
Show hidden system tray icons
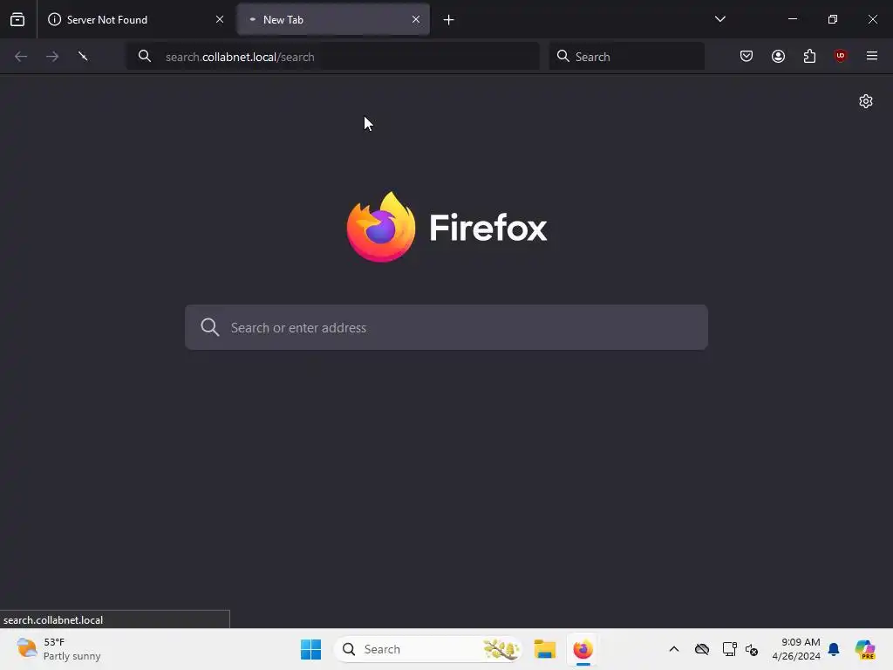click(x=674, y=649)
